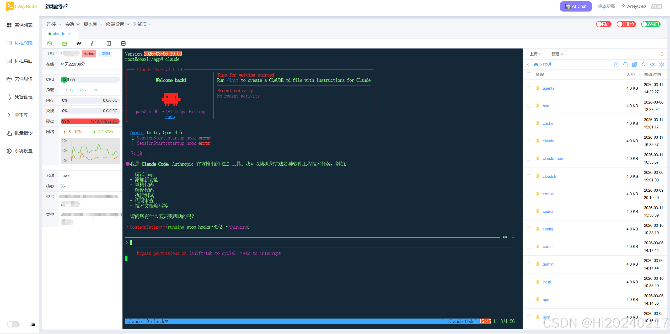This screenshot has width=670, height=334.
Task: Click the vertical split-pane icon
Action: (109, 44)
